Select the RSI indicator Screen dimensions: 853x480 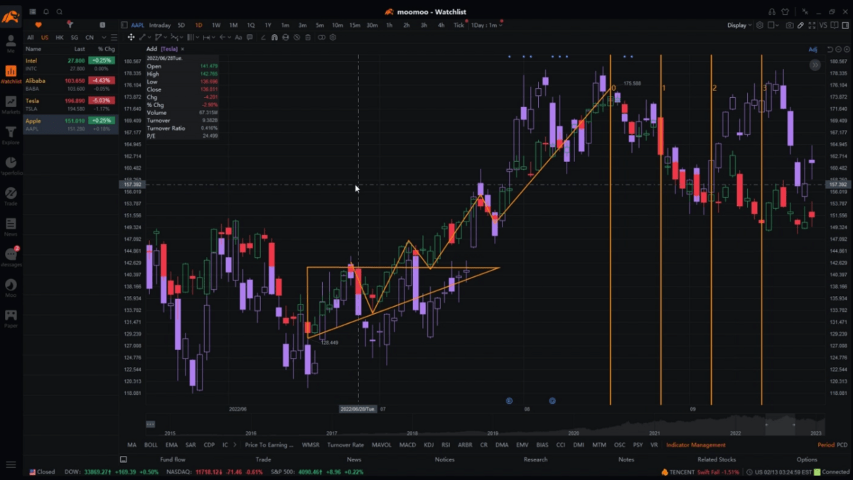(x=446, y=444)
